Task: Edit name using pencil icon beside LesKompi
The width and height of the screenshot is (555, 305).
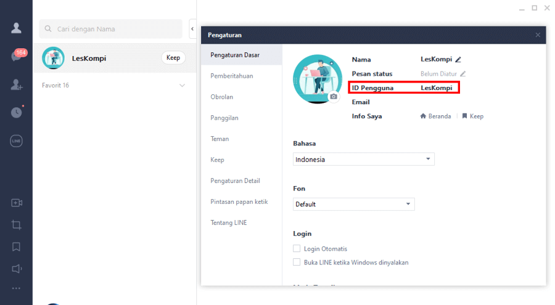Action: tap(458, 59)
